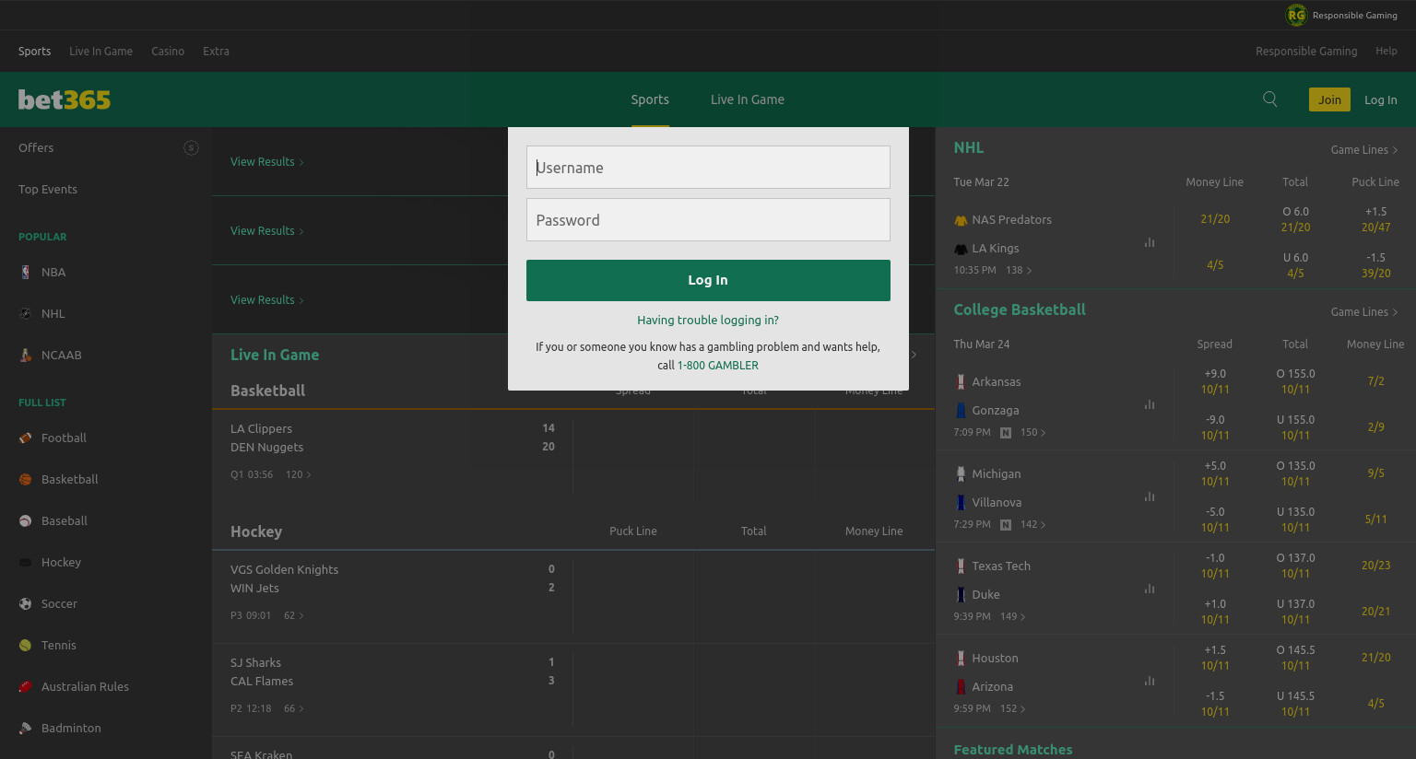
Task: Select the Australian Rules sidebar icon
Action: 25,686
